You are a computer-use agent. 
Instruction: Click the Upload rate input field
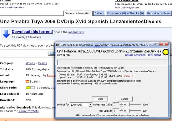coord(116,104)
